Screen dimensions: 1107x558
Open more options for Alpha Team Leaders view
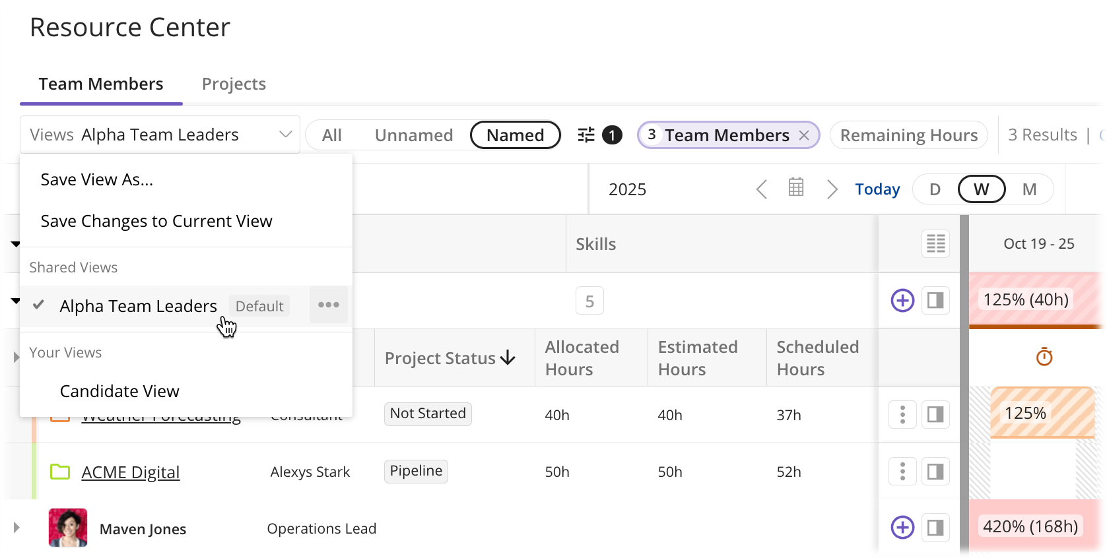328,305
